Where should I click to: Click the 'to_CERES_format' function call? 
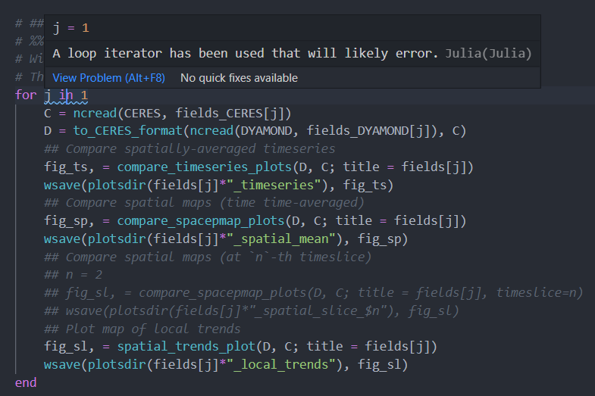pos(128,131)
